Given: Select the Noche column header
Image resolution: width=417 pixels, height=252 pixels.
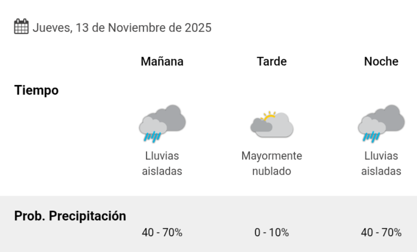Looking at the screenshot, I should (381, 62).
